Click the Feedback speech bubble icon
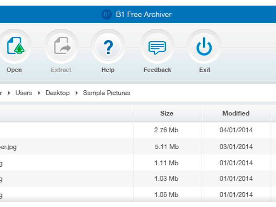The image size is (276, 207). pyautogui.click(x=157, y=47)
